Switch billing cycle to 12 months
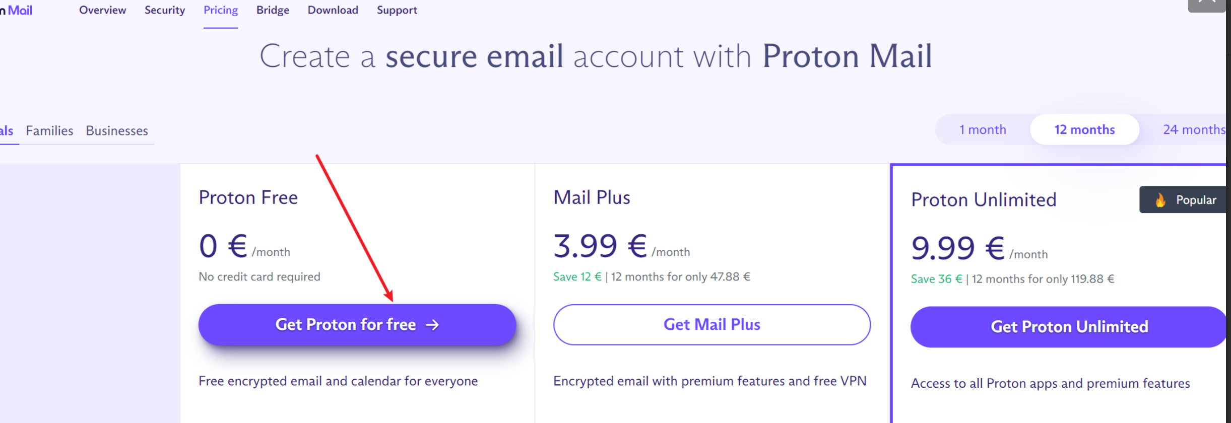Screen dimensions: 1231x423 1084,130
